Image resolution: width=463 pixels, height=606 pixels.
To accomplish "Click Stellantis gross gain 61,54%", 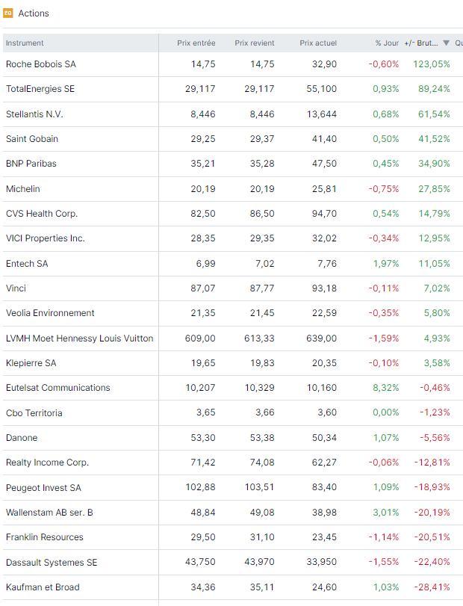I will click(x=434, y=114).
